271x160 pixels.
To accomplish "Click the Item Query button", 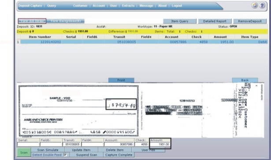I will [180, 21].
